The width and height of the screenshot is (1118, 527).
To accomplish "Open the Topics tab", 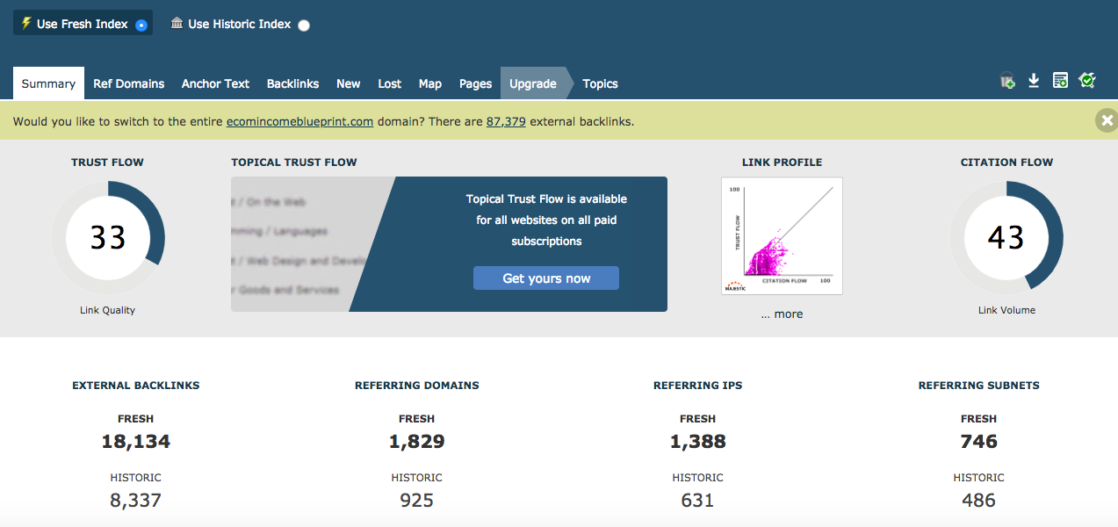I will tap(600, 83).
